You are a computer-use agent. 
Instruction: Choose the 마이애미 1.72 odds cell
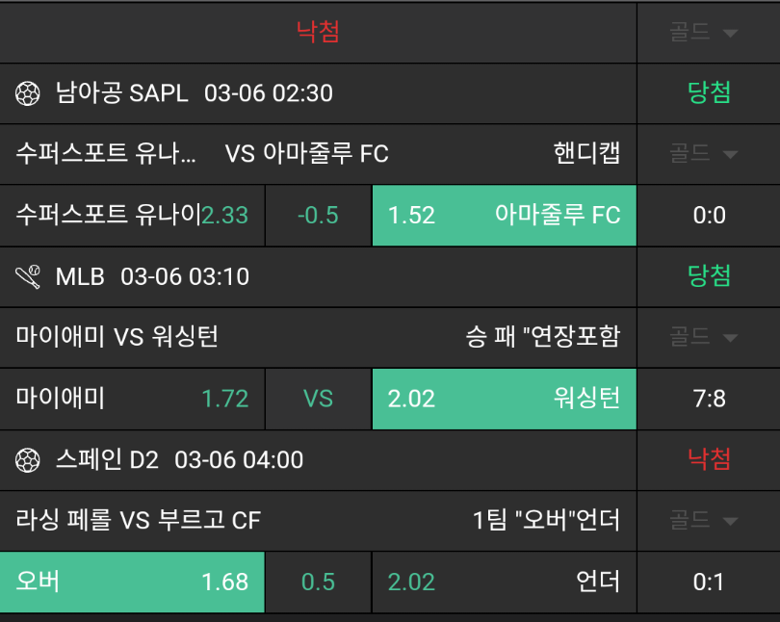coord(132,399)
